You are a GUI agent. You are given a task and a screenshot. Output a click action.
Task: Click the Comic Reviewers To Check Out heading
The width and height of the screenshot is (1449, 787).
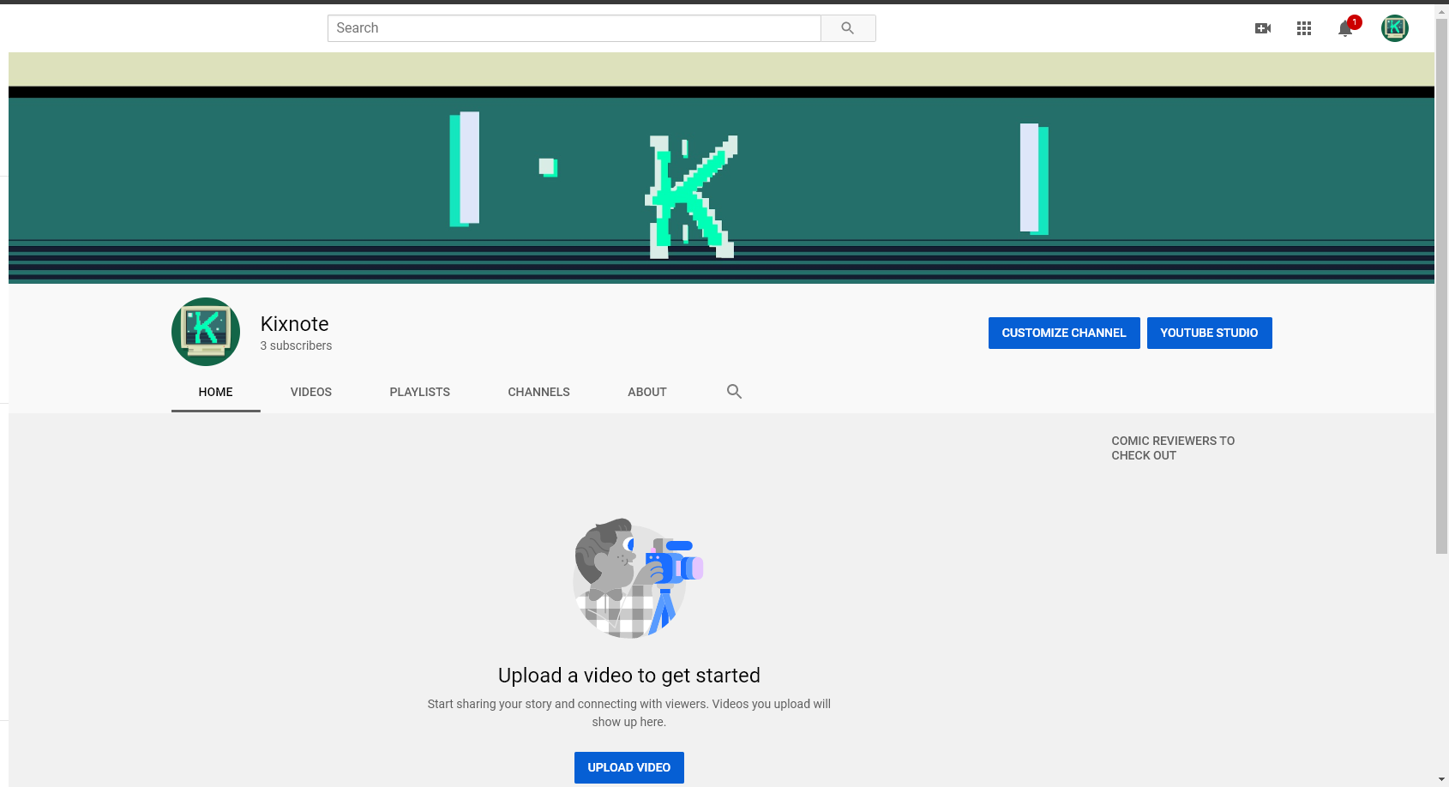1173,448
